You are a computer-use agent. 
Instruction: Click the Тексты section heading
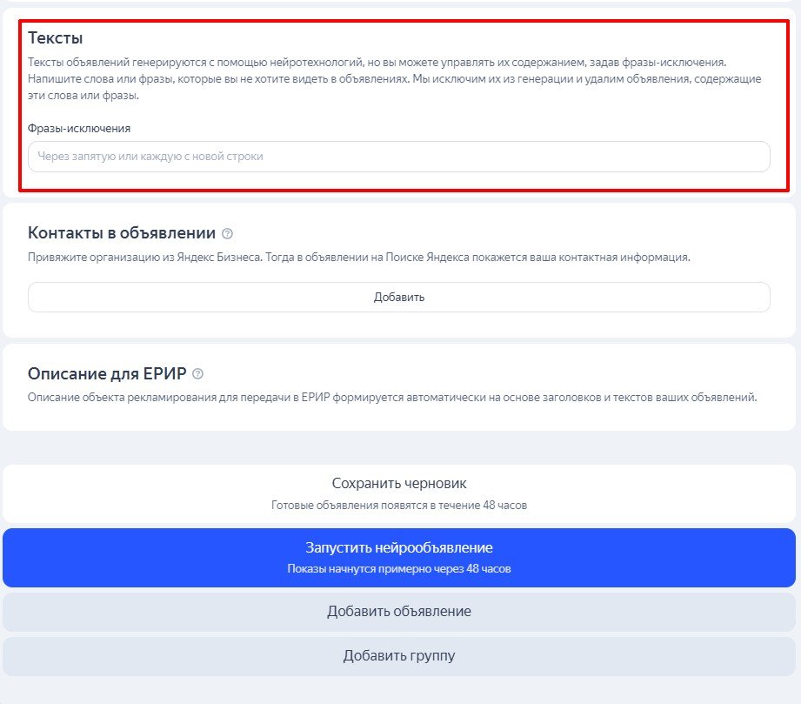click(x=55, y=37)
